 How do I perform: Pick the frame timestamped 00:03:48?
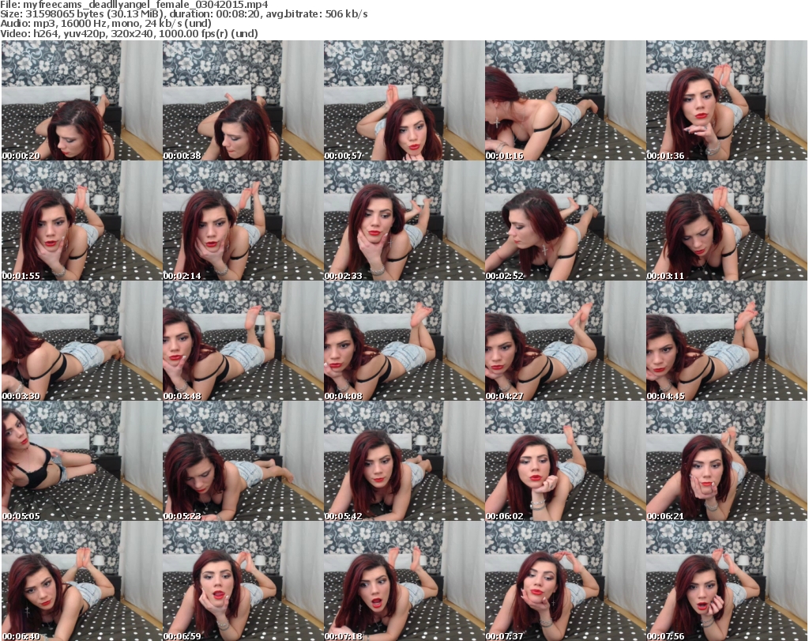[x=243, y=341]
